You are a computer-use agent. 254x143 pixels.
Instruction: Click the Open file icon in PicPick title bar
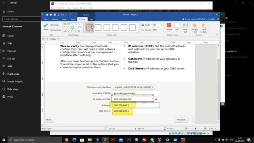click(x=51, y=15)
